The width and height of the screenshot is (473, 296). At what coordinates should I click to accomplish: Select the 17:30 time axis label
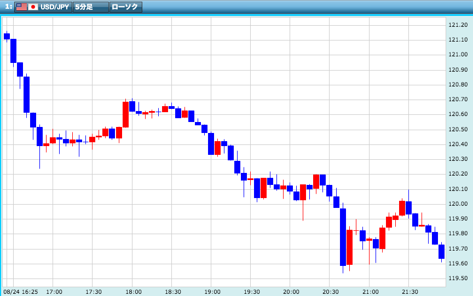(x=94, y=292)
